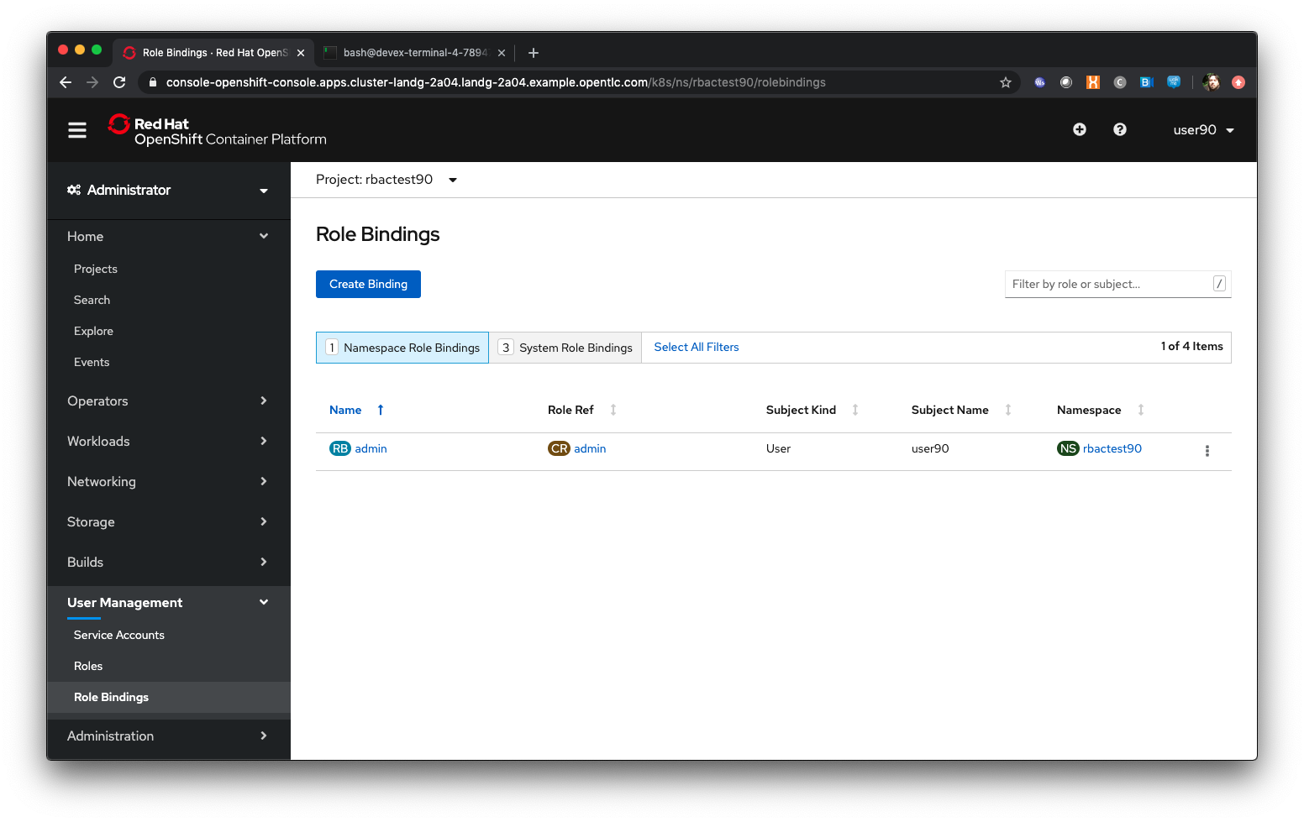Open the user90 account dropdown
Image resolution: width=1304 pixels, height=822 pixels.
1203,130
